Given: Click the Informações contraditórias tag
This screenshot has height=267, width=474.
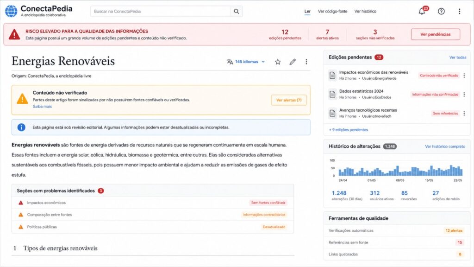Looking at the screenshot, I should (264, 215).
